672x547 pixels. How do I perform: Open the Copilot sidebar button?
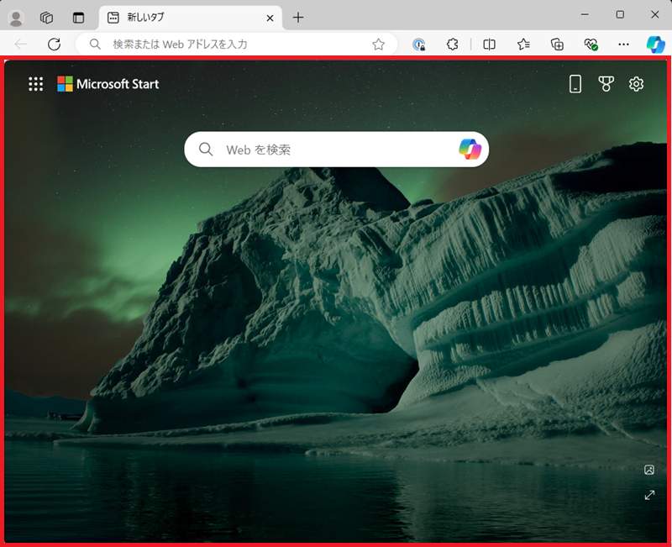point(656,45)
